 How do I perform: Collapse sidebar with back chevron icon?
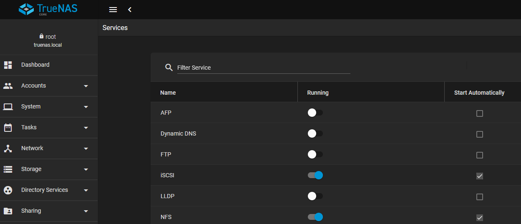[x=130, y=10]
